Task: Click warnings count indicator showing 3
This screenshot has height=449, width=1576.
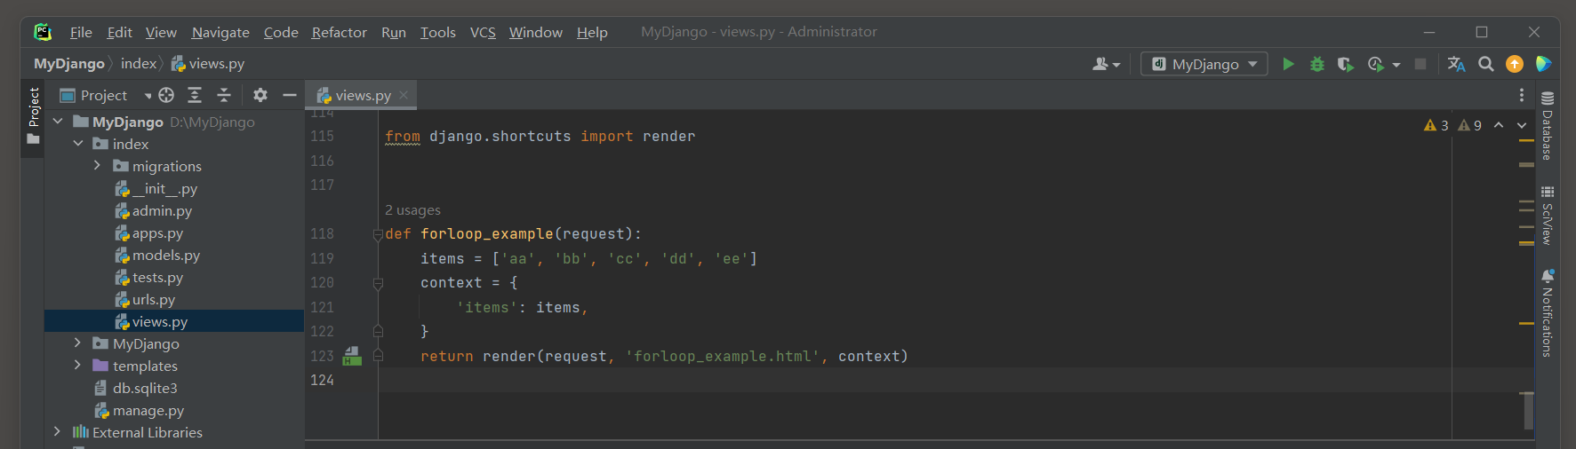Action: click(x=1436, y=125)
